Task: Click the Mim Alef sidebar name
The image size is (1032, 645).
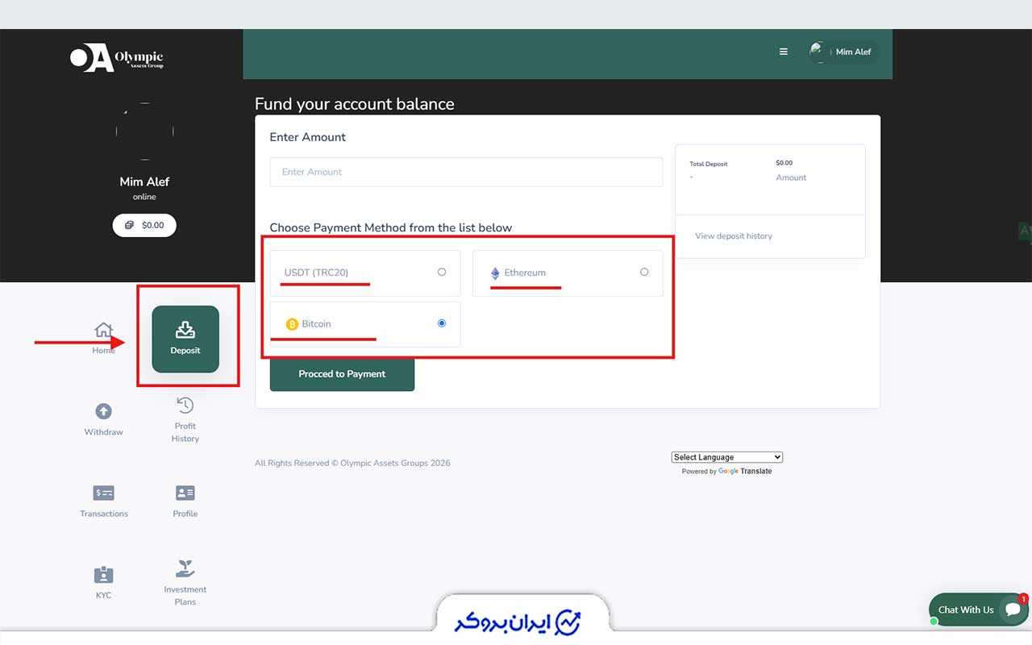Action: coord(144,181)
